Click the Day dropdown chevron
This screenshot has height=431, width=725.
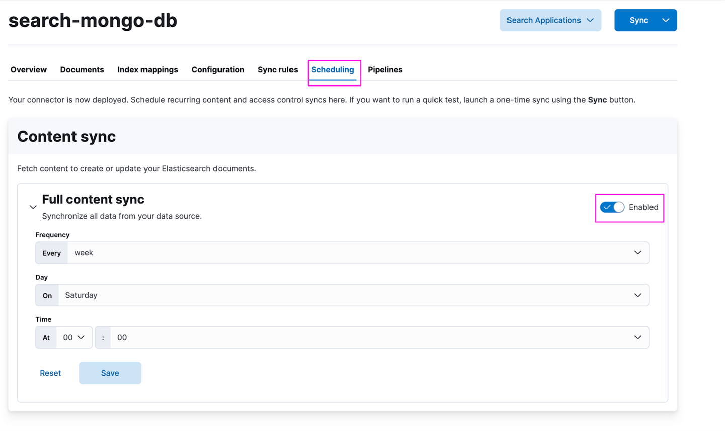(637, 295)
